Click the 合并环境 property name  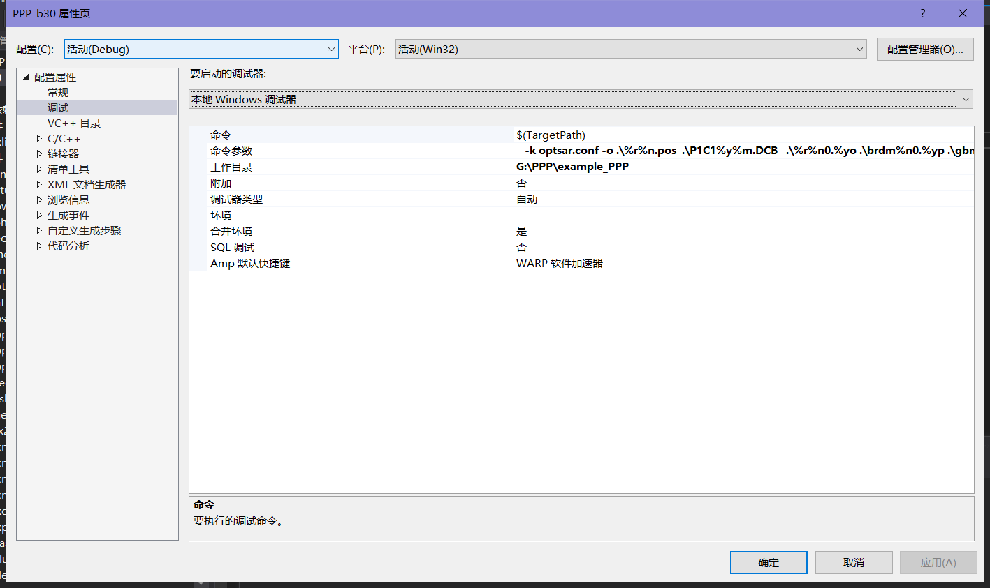click(x=231, y=231)
